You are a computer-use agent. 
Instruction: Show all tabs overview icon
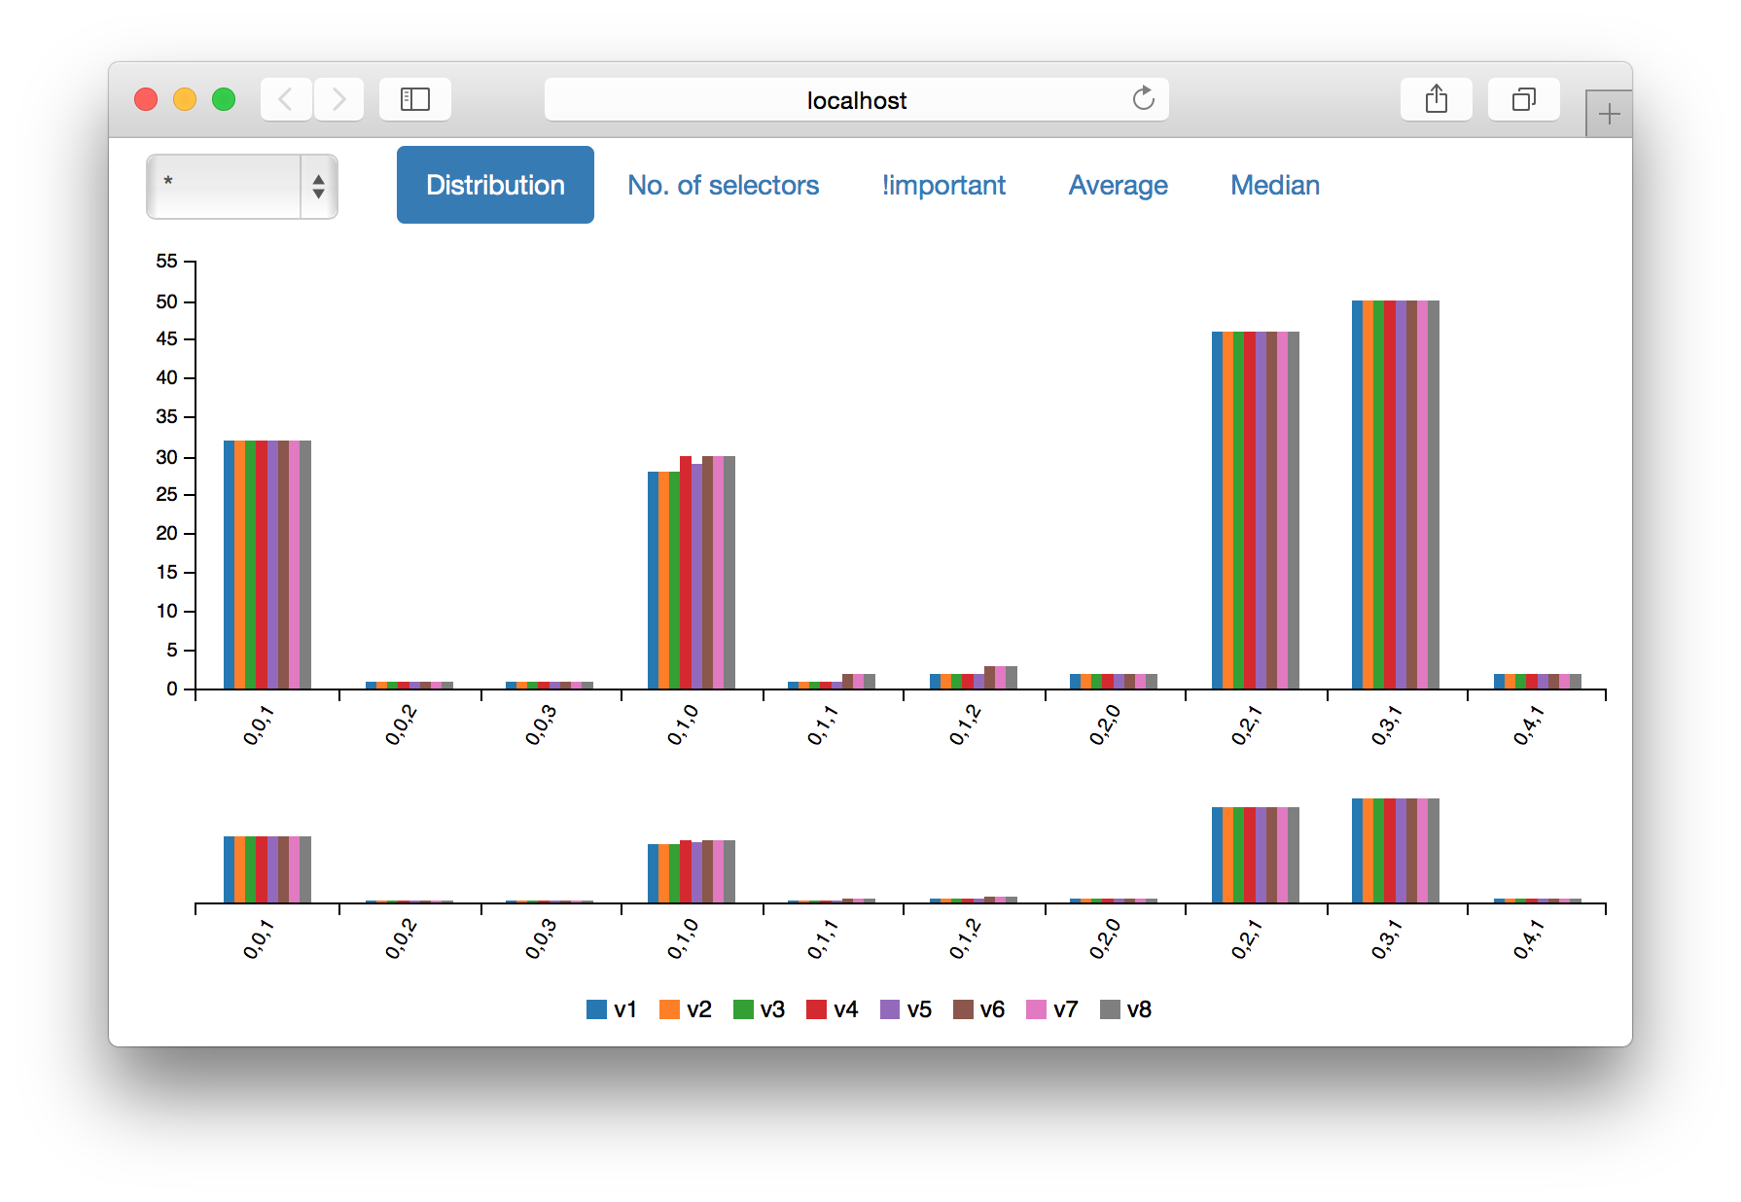(1524, 99)
